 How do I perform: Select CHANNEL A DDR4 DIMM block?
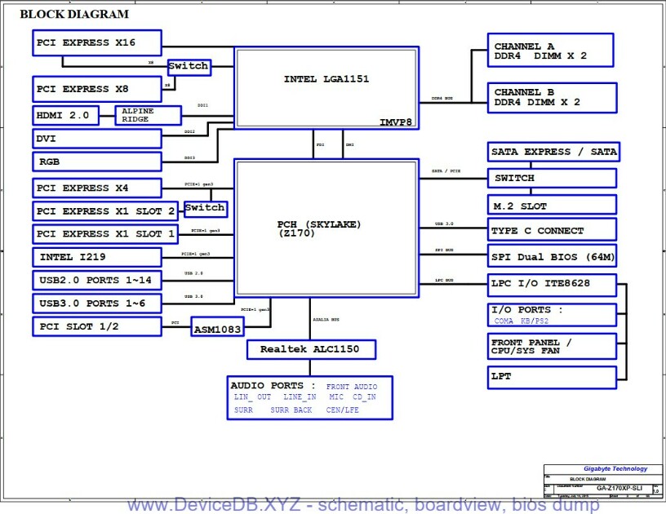click(550, 50)
